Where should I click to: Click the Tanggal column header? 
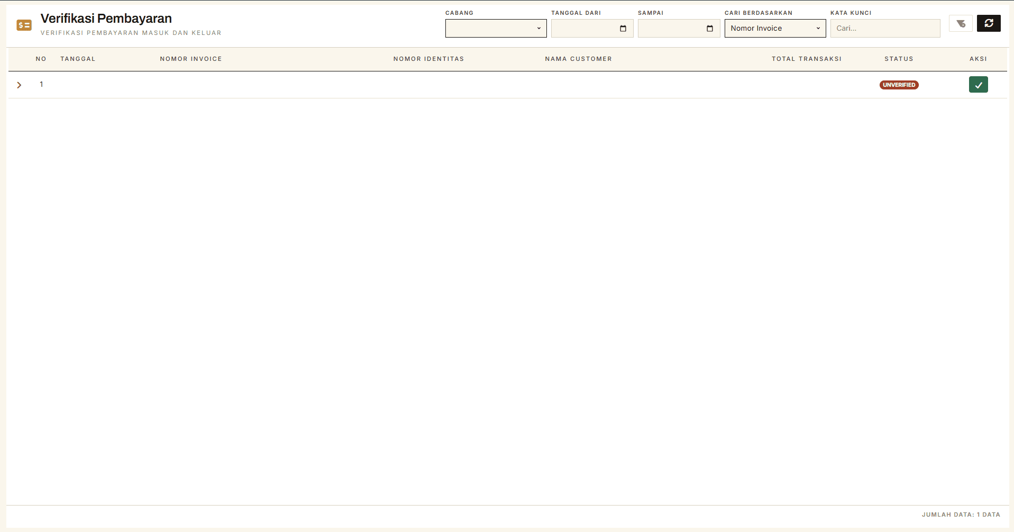[78, 59]
